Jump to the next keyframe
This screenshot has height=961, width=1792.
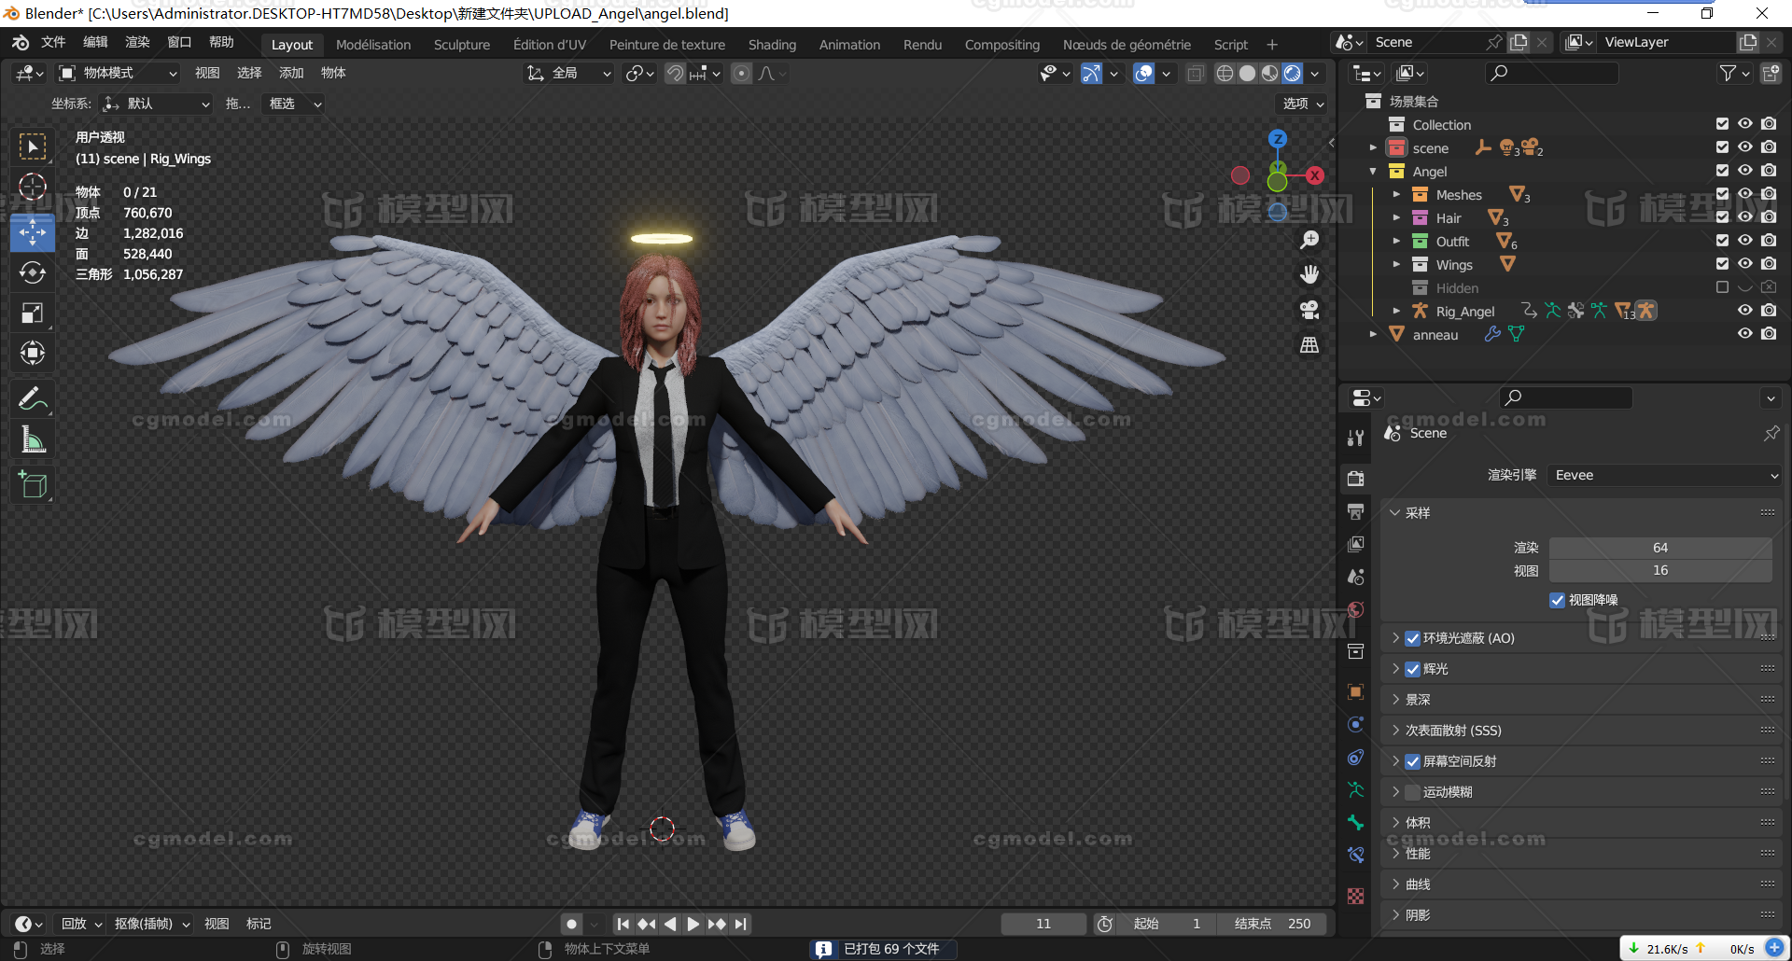point(717,924)
